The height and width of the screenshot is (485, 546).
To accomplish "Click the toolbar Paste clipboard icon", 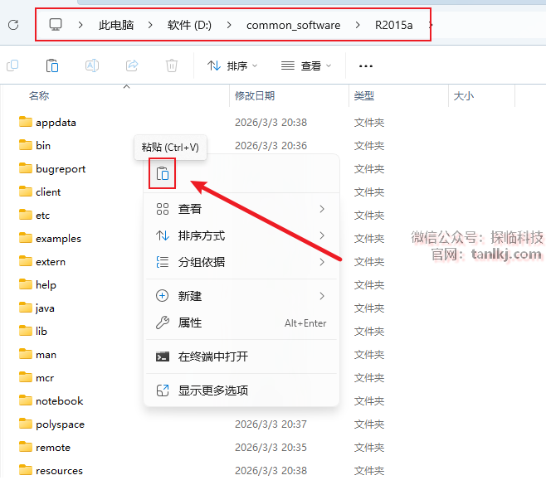I will click(52, 65).
